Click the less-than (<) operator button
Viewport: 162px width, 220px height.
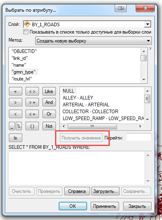(15, 114)
